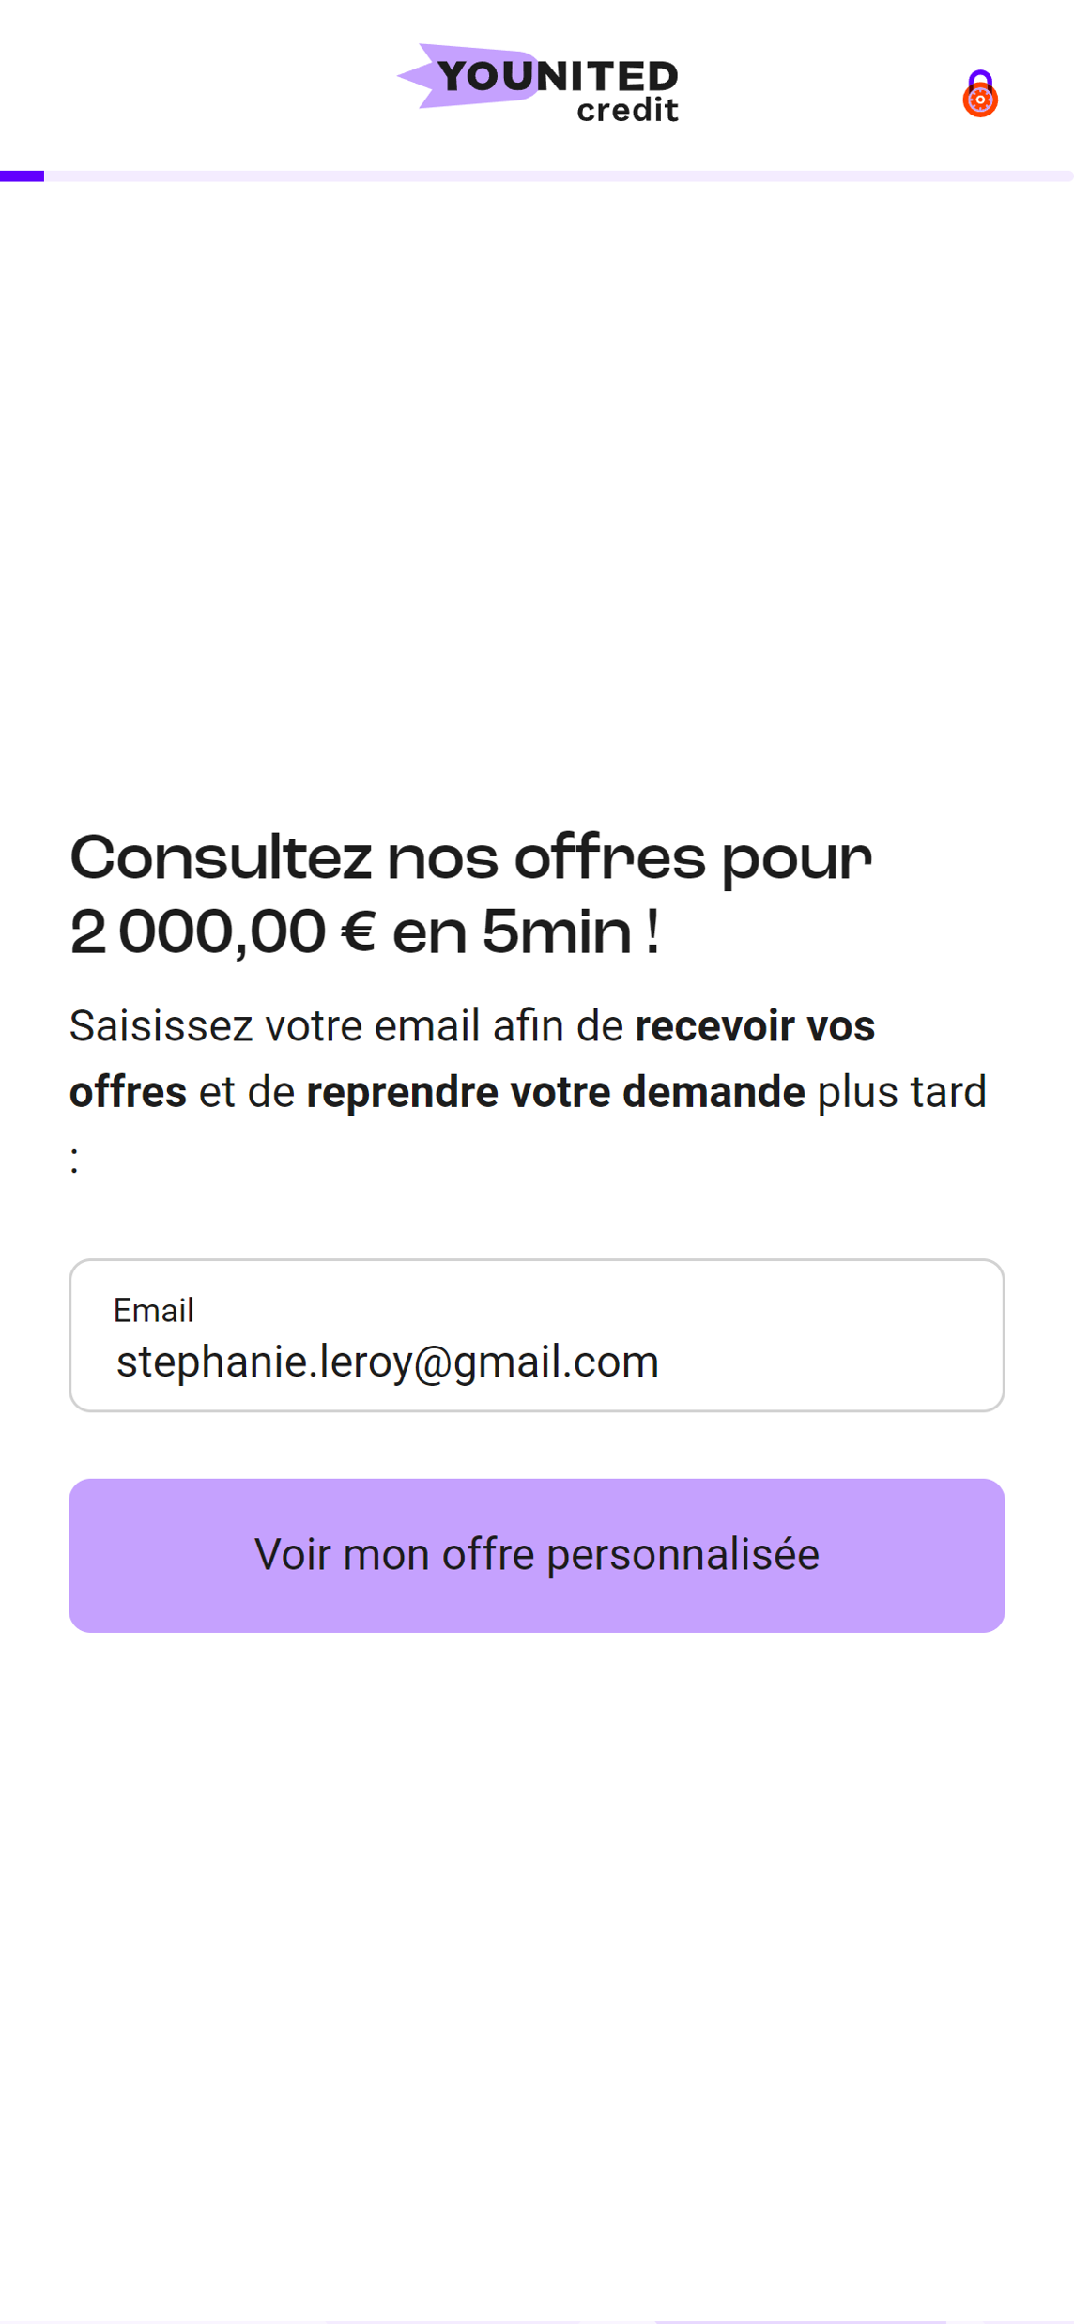Click the padlock security icon in the header
This screenshot has height=2324, width=1074.
(x=979, y=94)
